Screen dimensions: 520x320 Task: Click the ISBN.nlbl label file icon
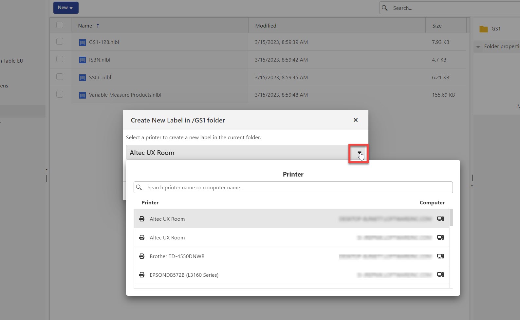pos(83,60)
